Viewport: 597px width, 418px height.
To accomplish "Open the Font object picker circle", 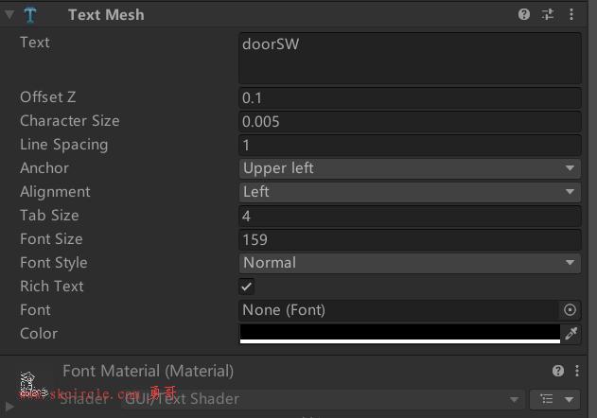I will tap(570, 310).
